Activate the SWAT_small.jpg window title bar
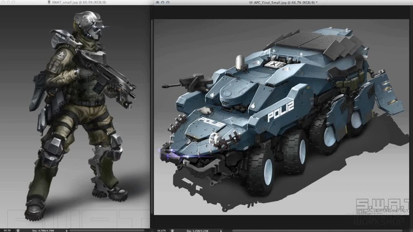This screenshot has width=413, height=232. (x=113, y=3)
